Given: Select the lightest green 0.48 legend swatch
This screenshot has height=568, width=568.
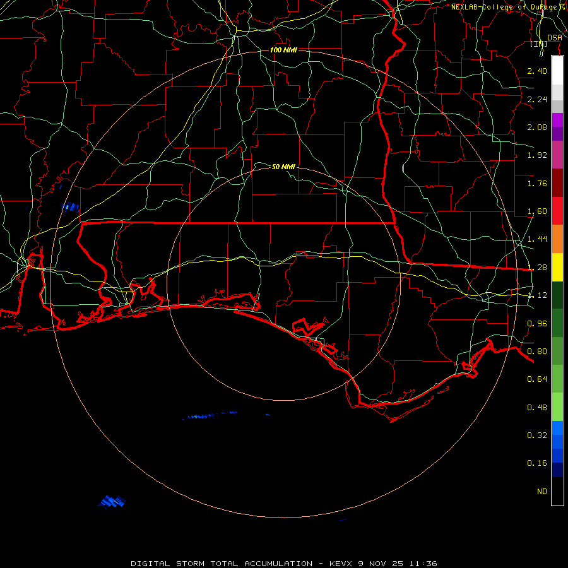Looking at the screenshot, I should coord(557,407).
